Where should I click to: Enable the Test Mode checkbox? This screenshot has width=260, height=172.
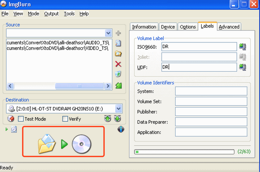(x=21, y=119)
